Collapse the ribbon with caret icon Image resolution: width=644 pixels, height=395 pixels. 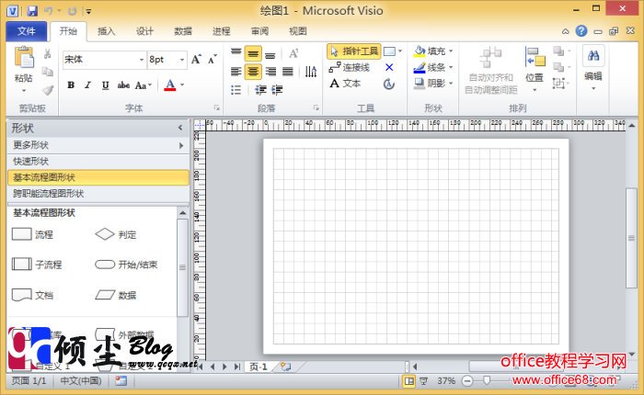pyautogui.click(x=566, y=31)
